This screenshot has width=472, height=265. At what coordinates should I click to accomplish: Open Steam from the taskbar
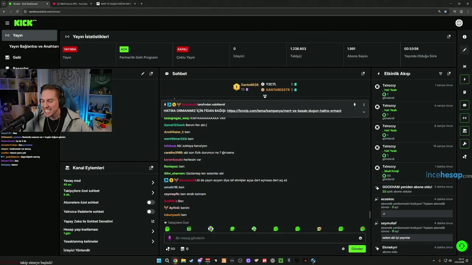coord(191,261)
